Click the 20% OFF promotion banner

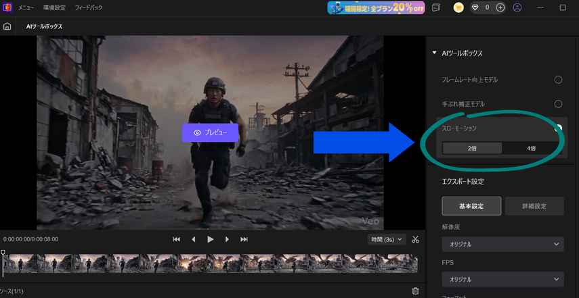pos(376,7)
